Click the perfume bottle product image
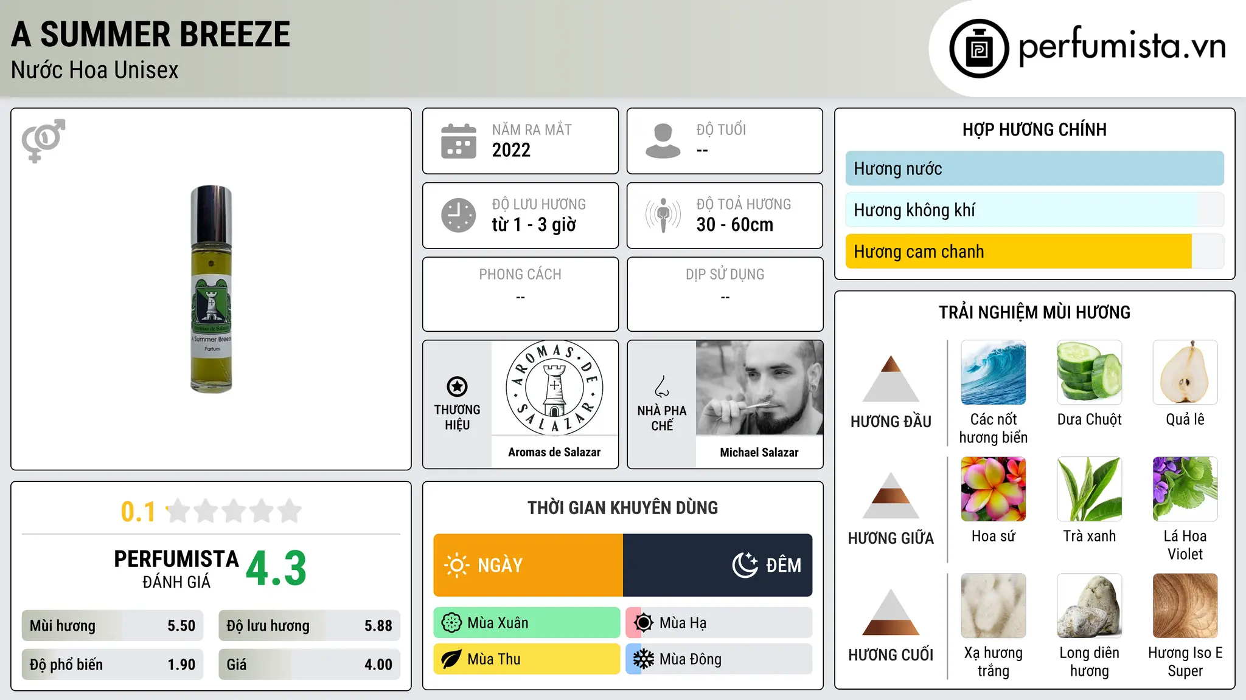 pos(211,289)
